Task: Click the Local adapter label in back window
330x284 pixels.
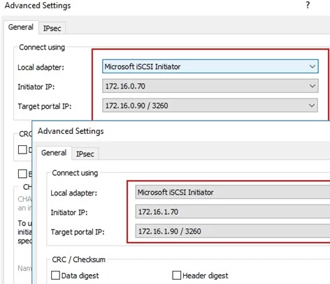Action: coord(41,68)
